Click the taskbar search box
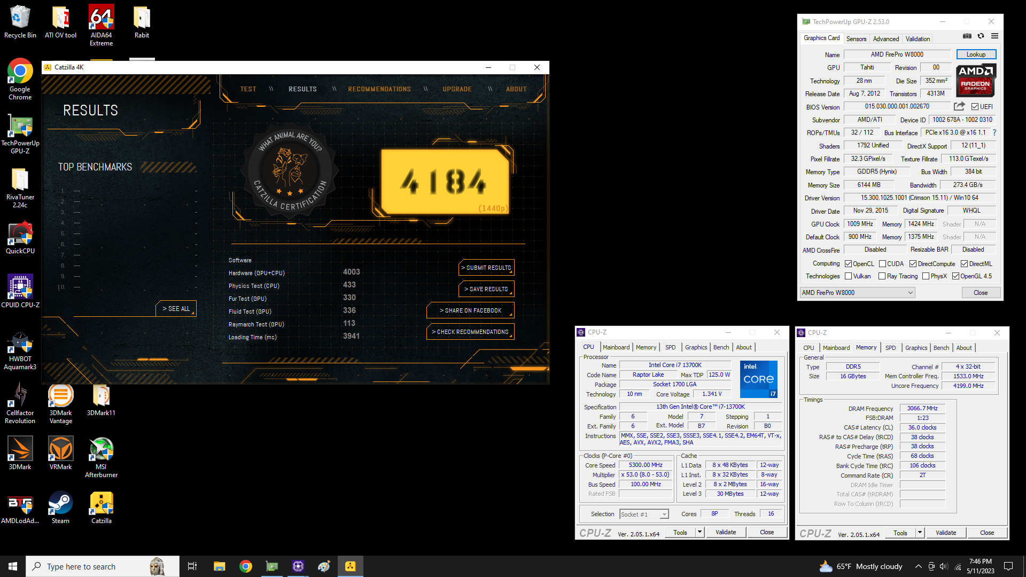The height and width of the screenshot is (577, 1026). tap(103, 566)
